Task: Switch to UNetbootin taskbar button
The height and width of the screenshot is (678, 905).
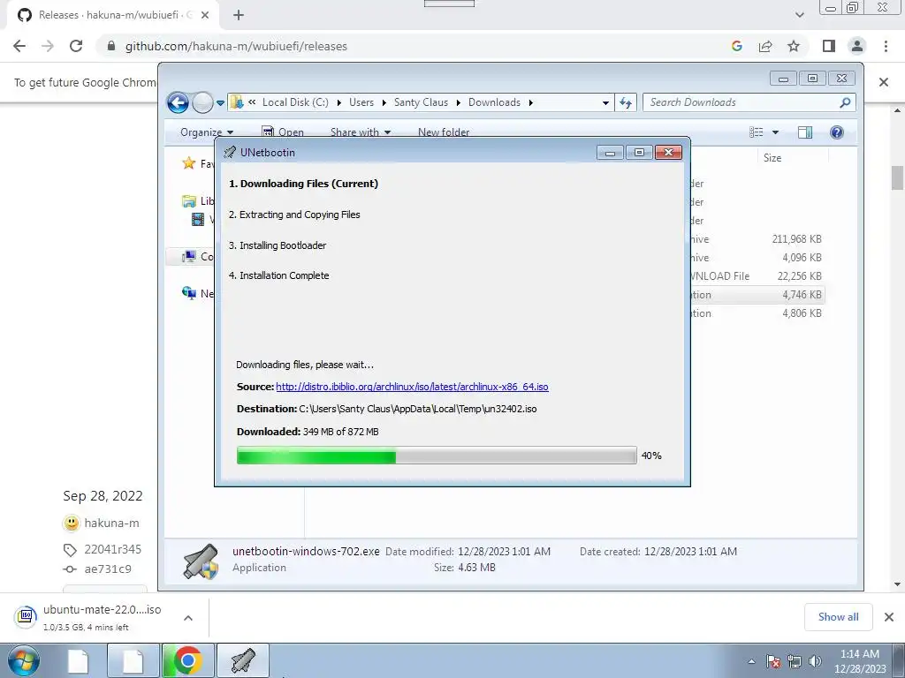Action: (243, 660)
